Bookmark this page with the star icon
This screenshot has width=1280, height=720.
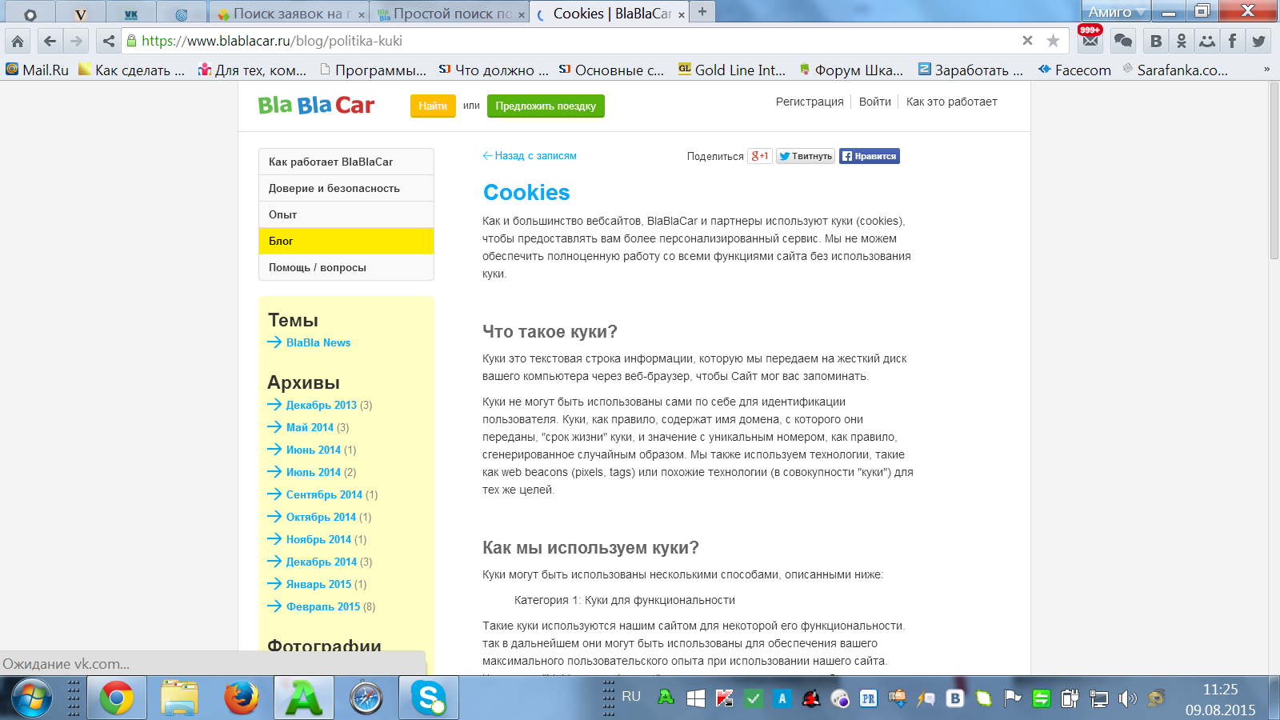1054,41
